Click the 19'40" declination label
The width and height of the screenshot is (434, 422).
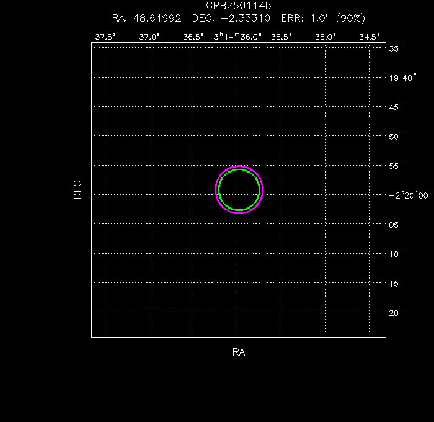[x=403, y=78]
